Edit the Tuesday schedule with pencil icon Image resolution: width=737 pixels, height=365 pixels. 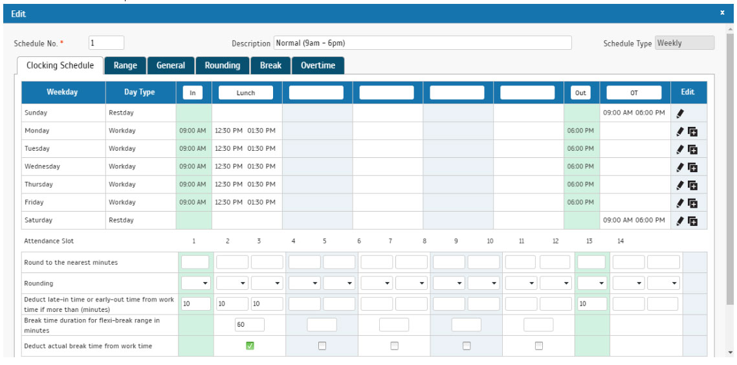679,149
